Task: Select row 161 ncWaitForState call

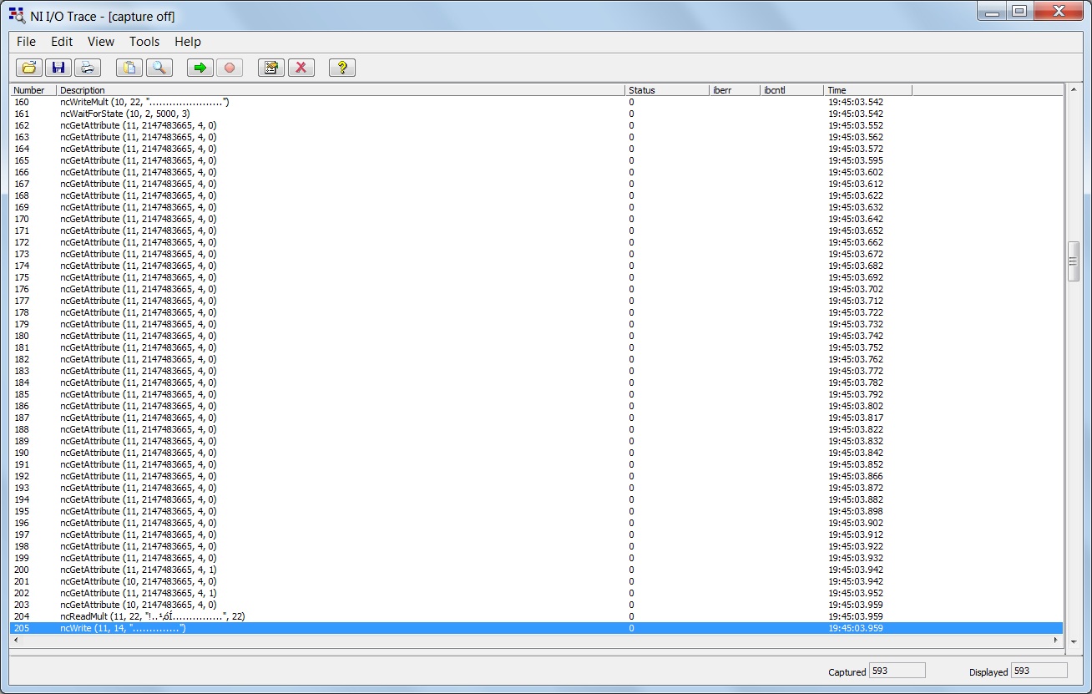Action: 536,114
